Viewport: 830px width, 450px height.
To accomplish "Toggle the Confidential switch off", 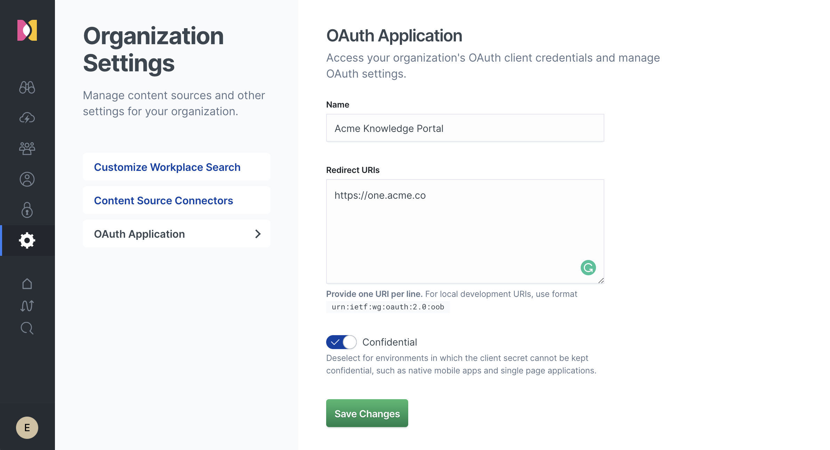I will click(x=341, y=342).
